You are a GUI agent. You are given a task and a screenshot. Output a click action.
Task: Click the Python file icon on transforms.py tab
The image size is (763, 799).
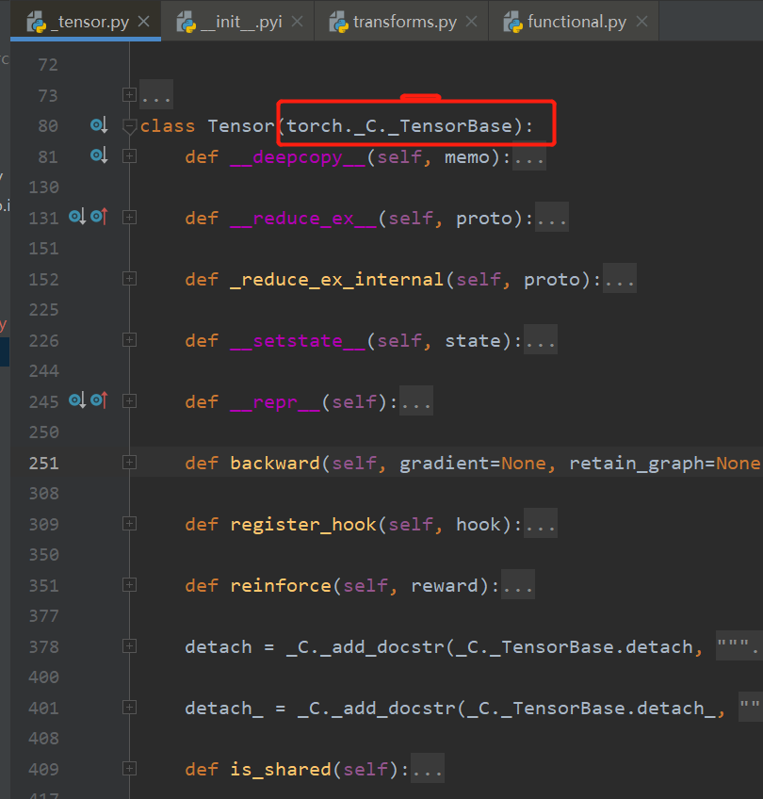click(x=338, y=22)
